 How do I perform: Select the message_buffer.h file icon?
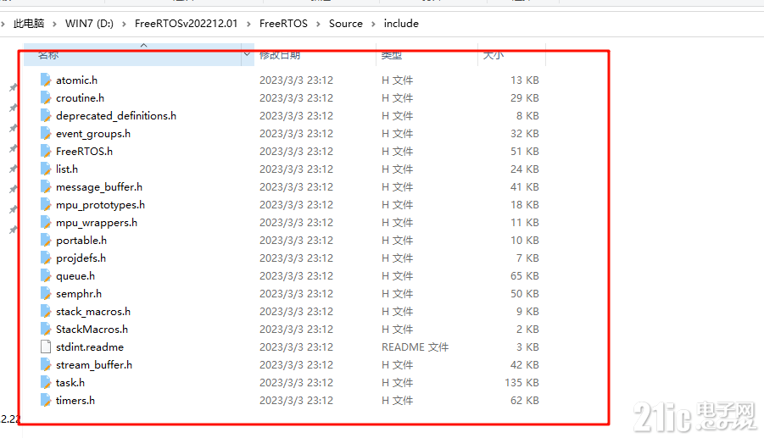pos(46,187)
